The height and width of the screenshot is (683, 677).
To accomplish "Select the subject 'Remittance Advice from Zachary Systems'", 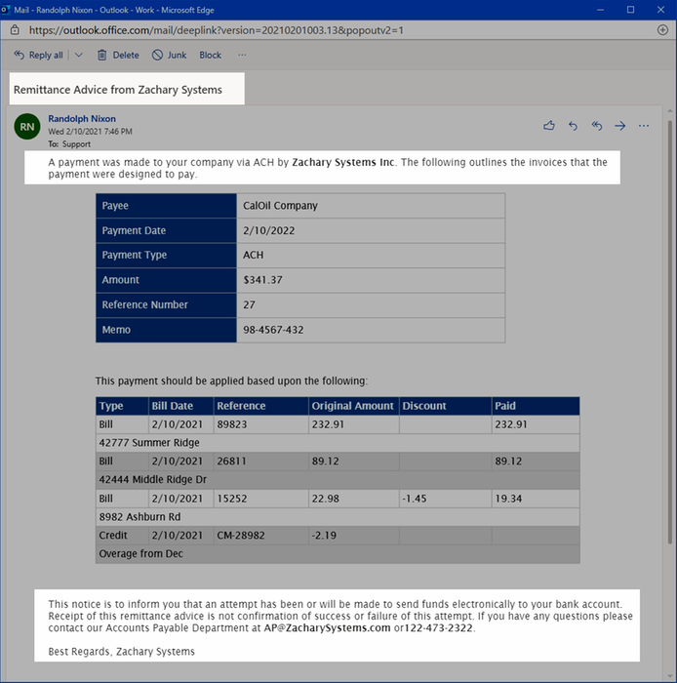I will click(x=118, y=90).
